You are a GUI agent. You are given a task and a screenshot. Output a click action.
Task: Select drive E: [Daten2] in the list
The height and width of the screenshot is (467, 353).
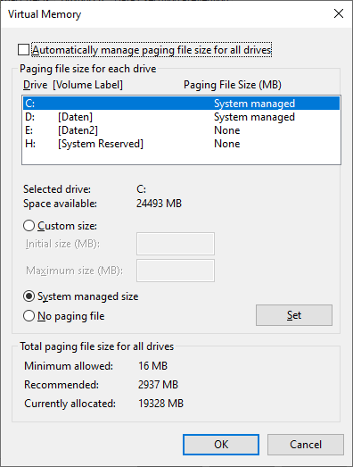click(181, 130)
